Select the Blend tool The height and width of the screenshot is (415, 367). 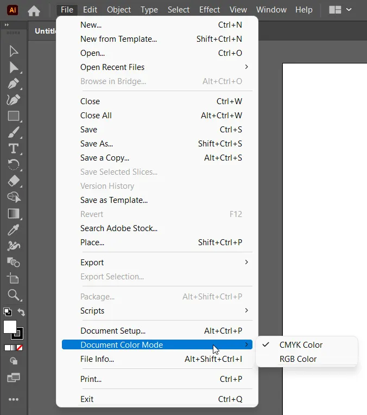(14, 262)
